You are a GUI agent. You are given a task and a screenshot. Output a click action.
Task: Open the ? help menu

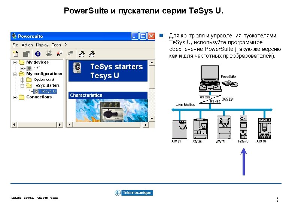click(x=66, y=45)
